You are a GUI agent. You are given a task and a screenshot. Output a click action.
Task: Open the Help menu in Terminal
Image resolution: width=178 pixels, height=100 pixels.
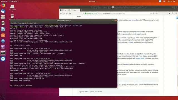click(x=35, y=23)
